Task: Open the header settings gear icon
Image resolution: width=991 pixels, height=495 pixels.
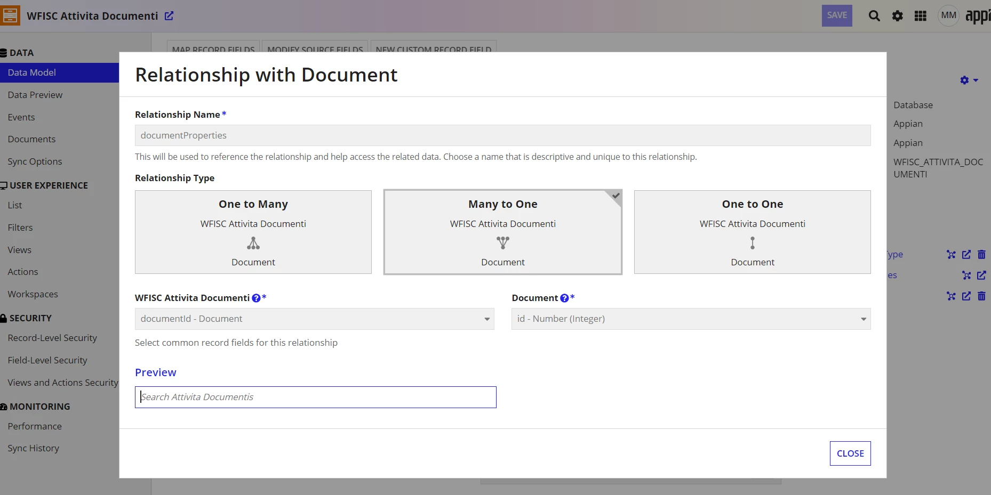Action: (898, 16)
